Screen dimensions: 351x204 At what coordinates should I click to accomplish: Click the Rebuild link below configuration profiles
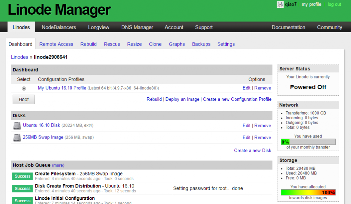tap(154, 99)
